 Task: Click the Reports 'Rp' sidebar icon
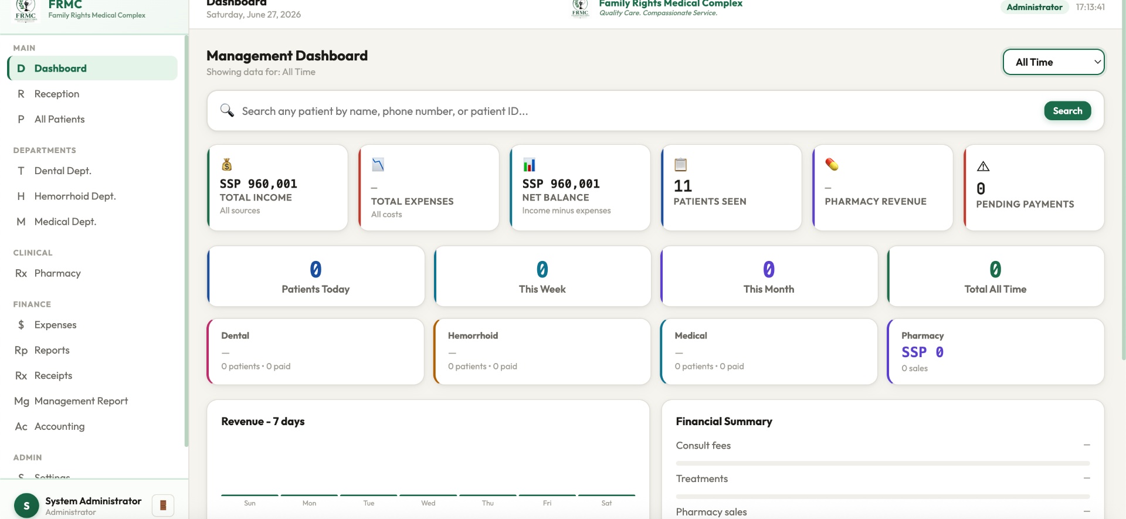pyautogui.click(x=21, y=350)
